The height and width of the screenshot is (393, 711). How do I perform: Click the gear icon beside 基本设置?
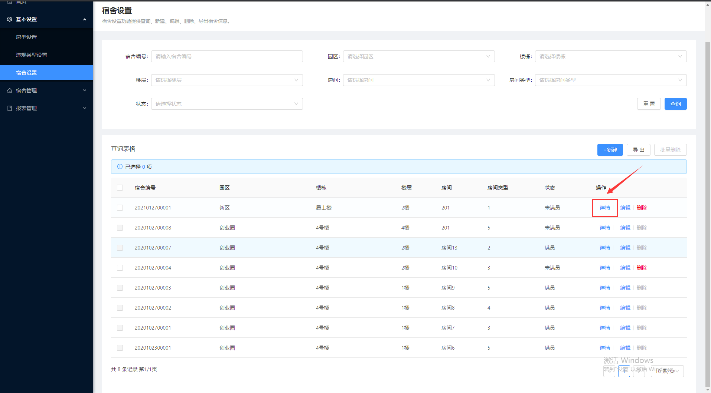click(10, 19)
